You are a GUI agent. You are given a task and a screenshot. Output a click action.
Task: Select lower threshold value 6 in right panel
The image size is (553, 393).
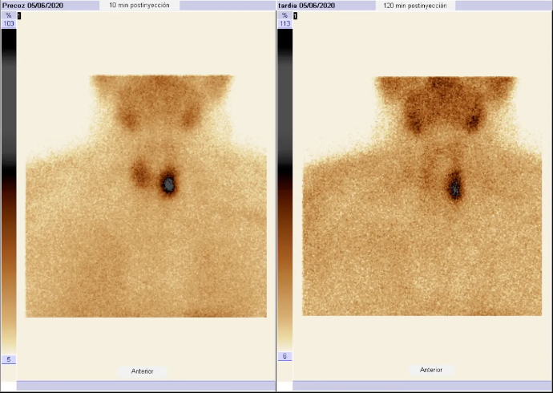click(x=285, y=356)
